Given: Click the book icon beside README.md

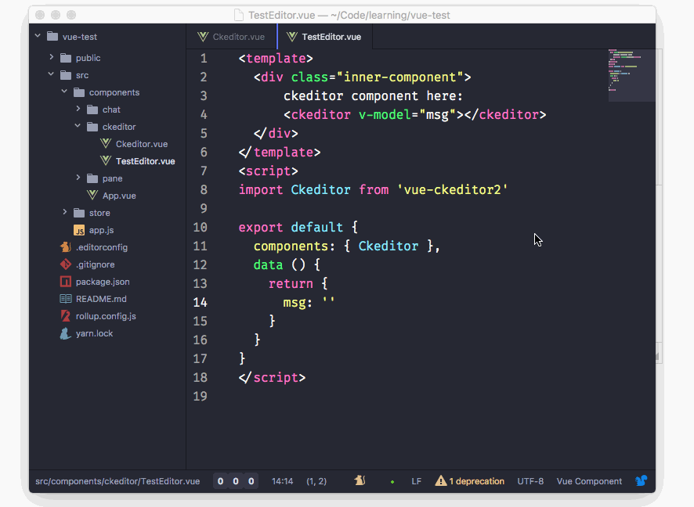Looking at the screenshot, I should point(66,299).
